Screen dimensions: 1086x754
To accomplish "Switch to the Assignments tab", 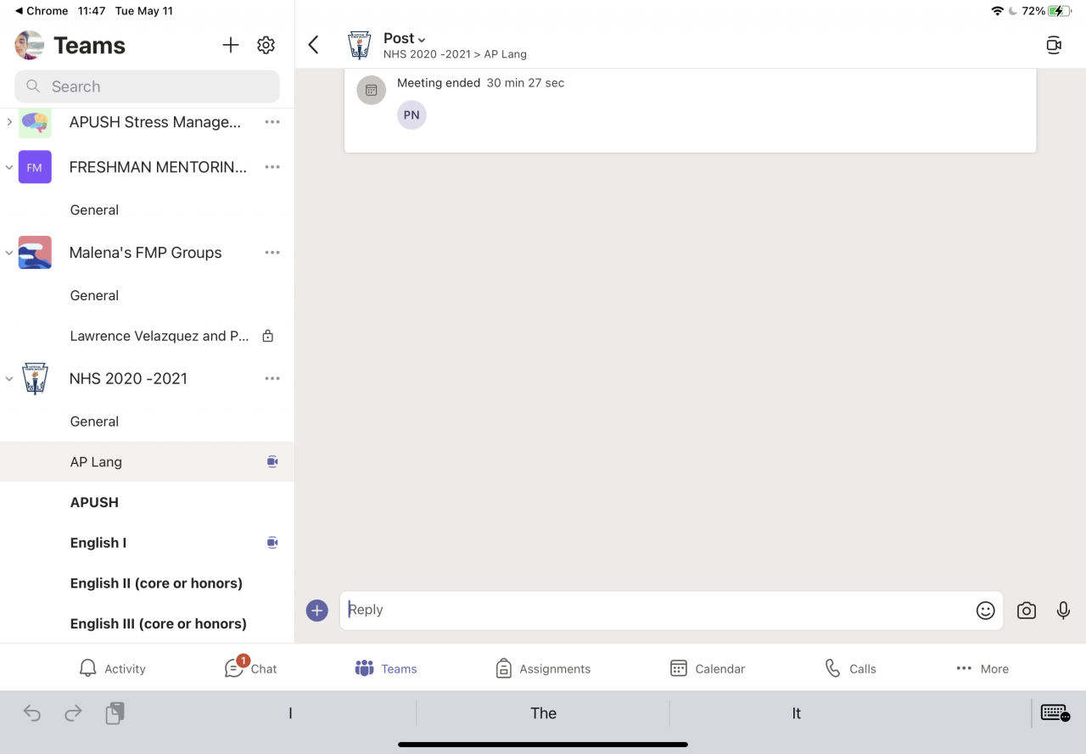I will 543,668.
